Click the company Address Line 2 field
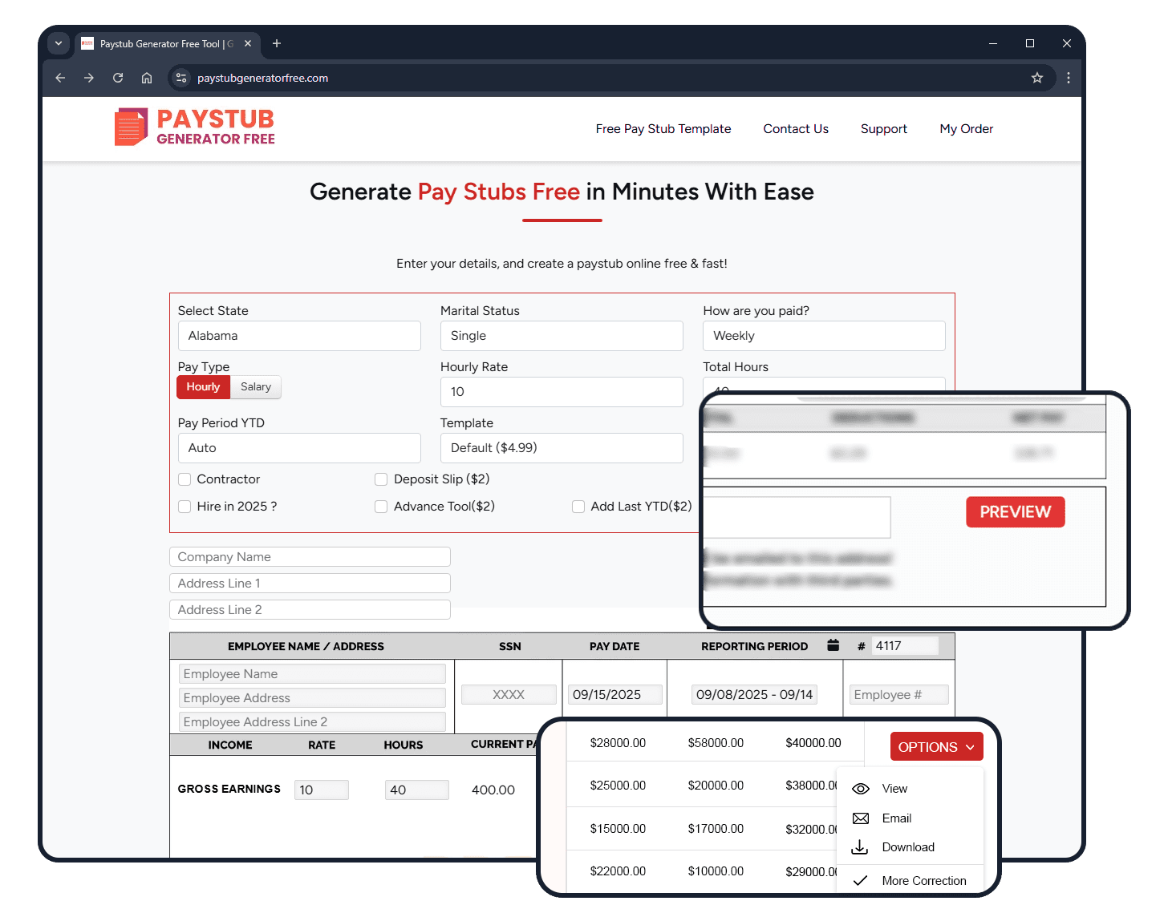 [310, 610]
